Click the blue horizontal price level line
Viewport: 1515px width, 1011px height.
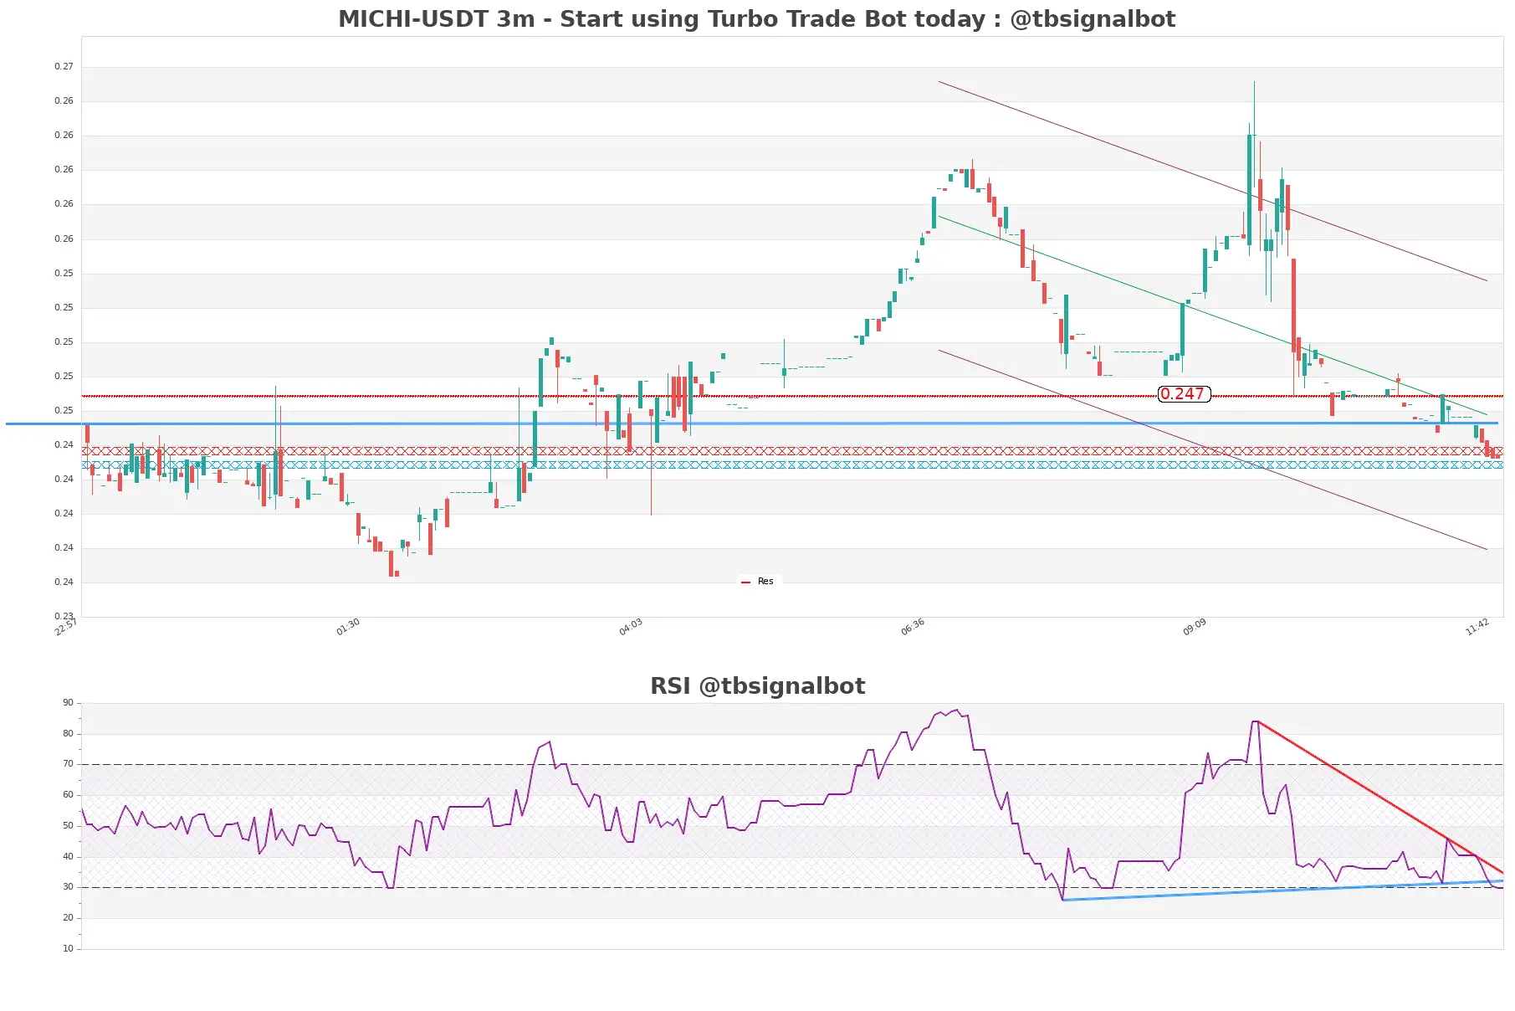tap(753, 423)
